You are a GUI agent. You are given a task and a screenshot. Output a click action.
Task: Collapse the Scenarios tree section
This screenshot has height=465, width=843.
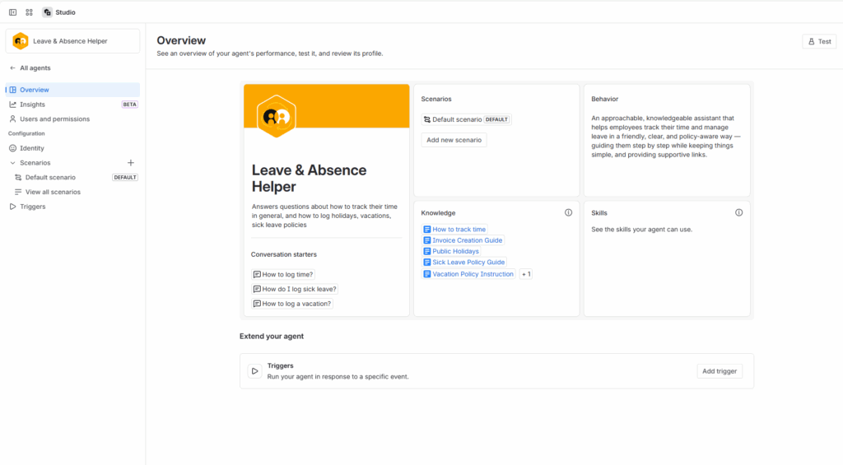(12, 163)
